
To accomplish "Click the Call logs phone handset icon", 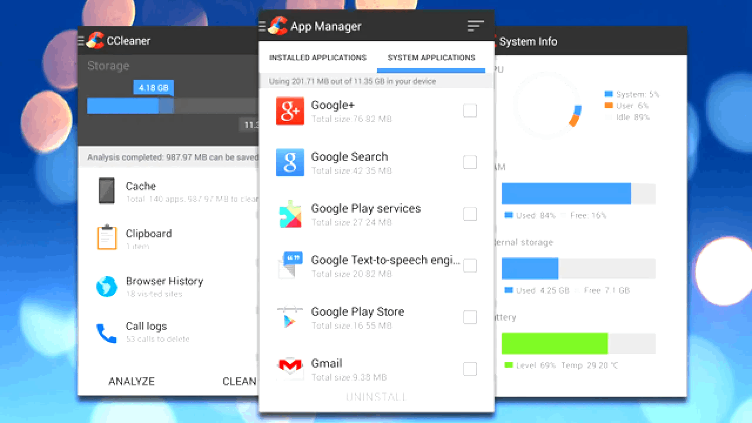I will coord(106,333).
